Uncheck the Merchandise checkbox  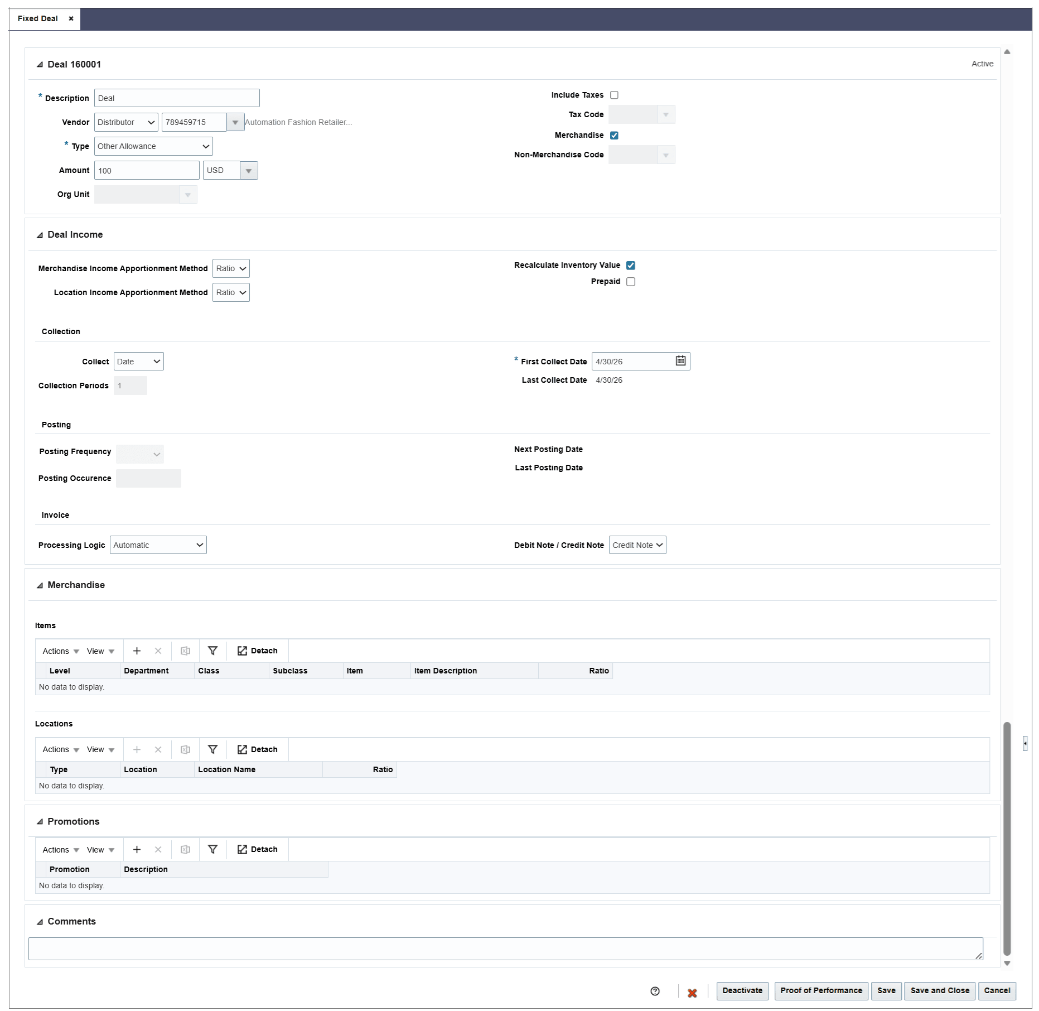614,136
